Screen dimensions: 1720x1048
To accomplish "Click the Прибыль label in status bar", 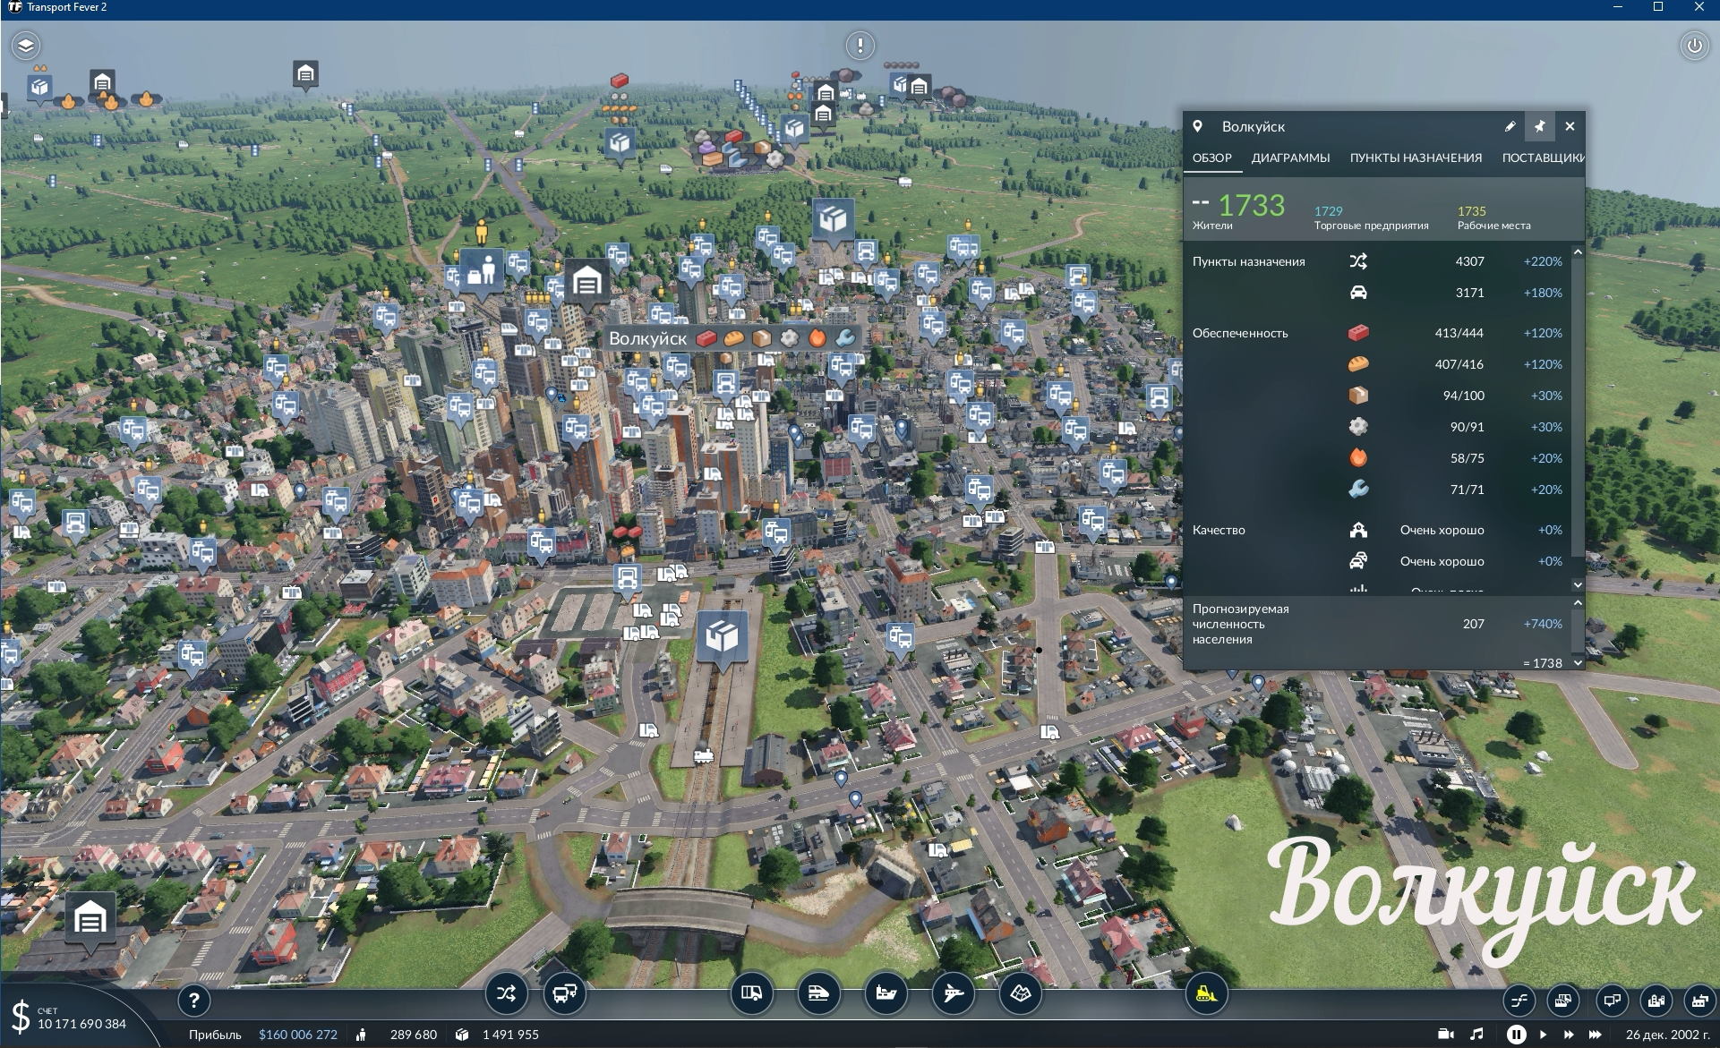I will (215, 1035).
